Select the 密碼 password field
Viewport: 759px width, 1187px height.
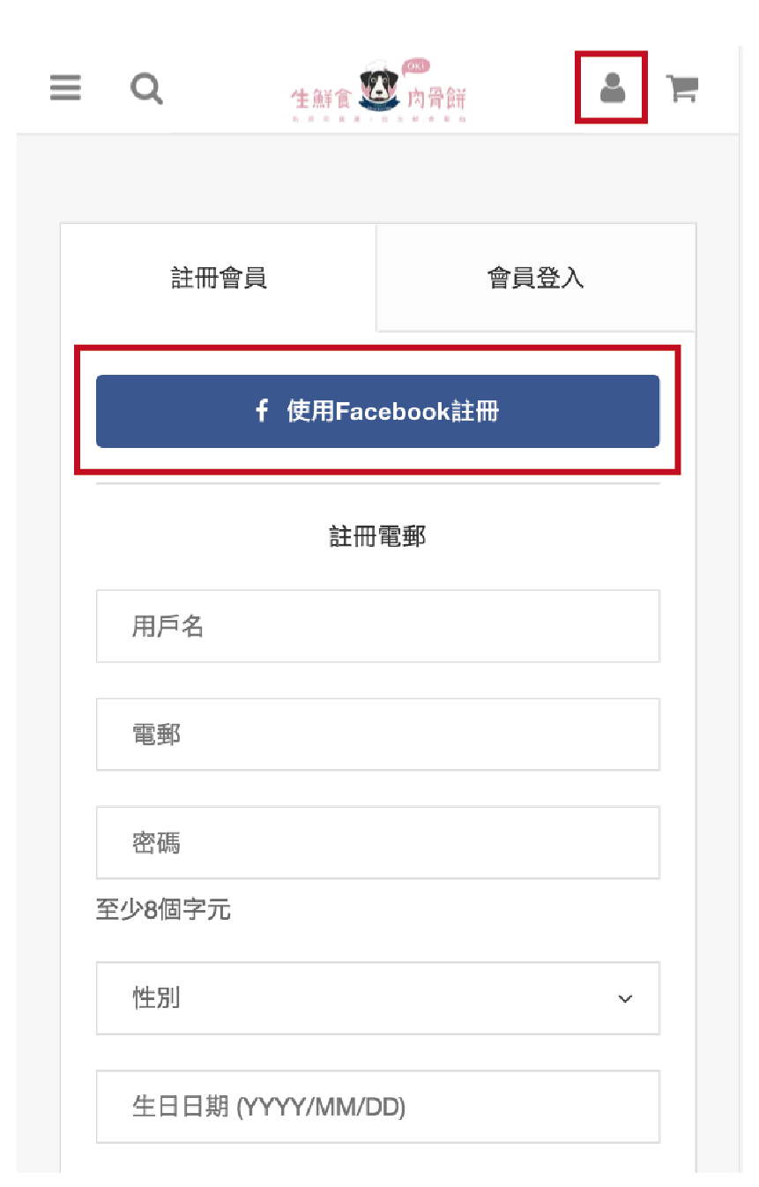pyautogui.click(x=377, y=842)
